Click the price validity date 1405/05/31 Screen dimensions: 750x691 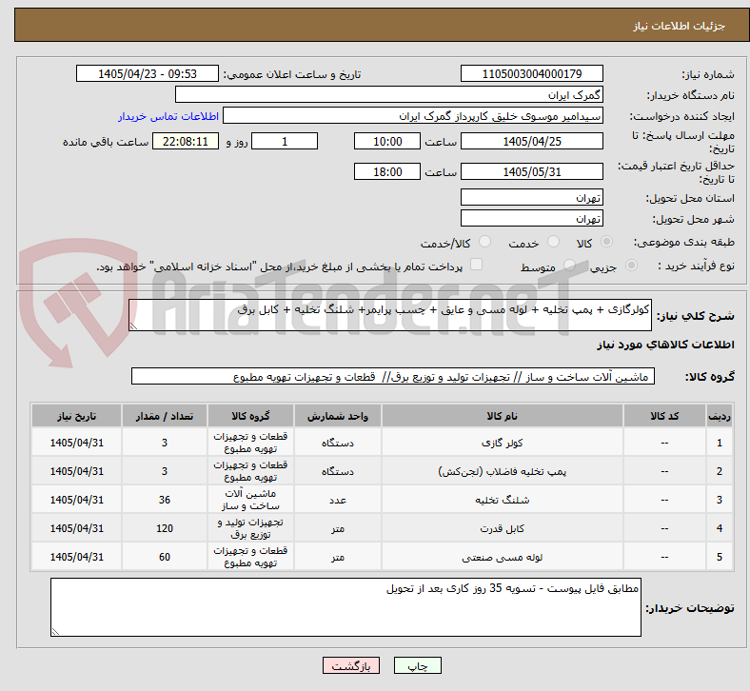[x=531, y=171]
